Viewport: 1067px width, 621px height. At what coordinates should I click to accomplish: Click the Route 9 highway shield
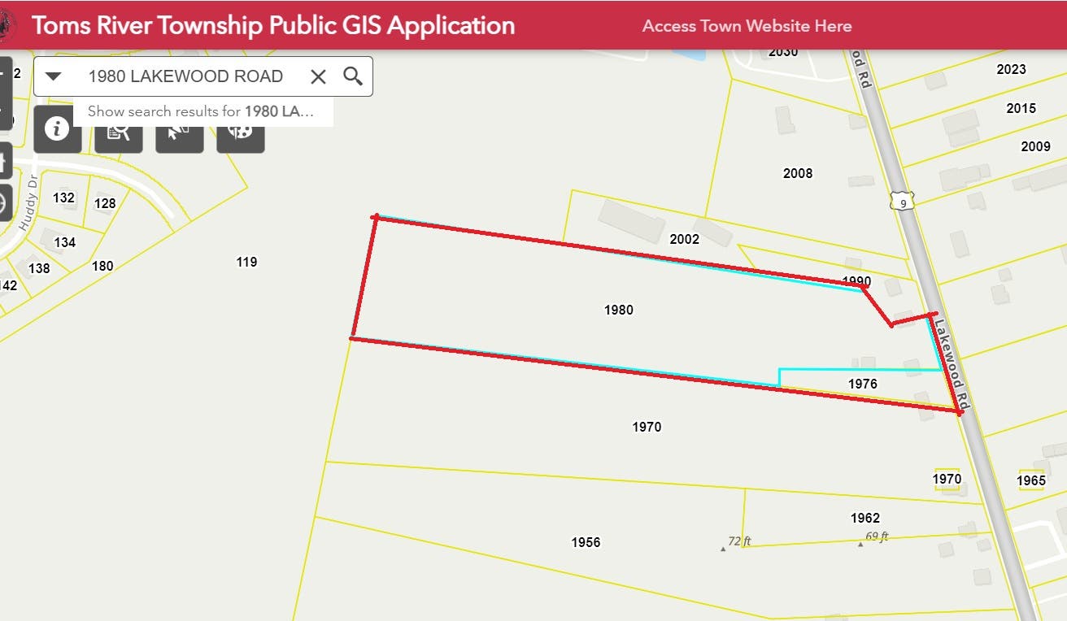(x=902, y=201)
